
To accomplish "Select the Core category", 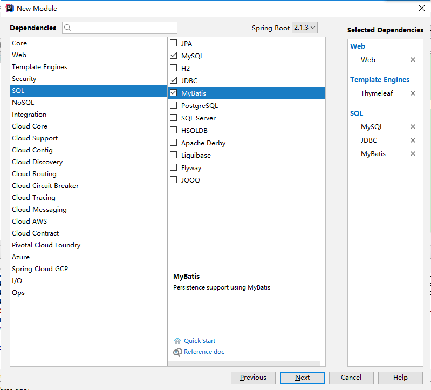I will point(88,43).
